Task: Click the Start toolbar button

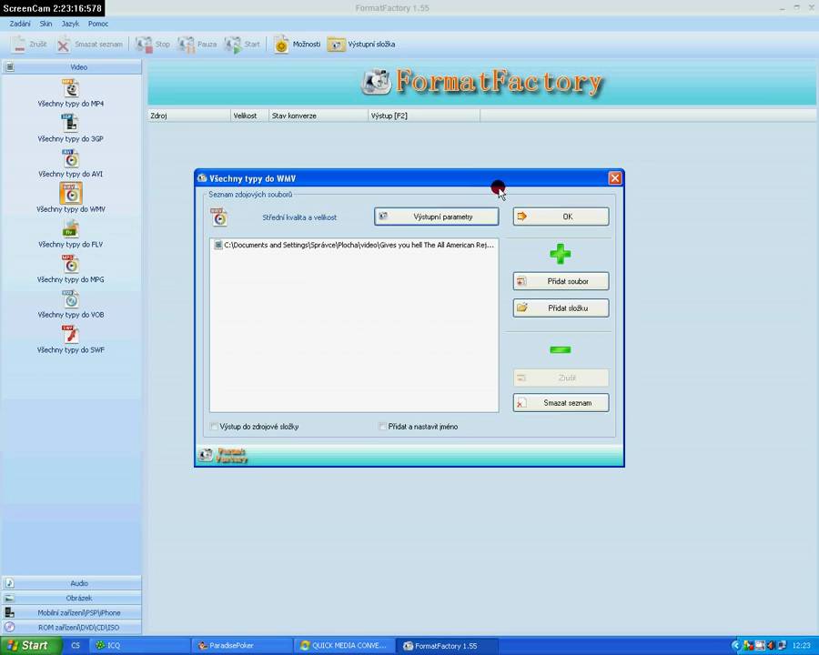Action: 242,45
